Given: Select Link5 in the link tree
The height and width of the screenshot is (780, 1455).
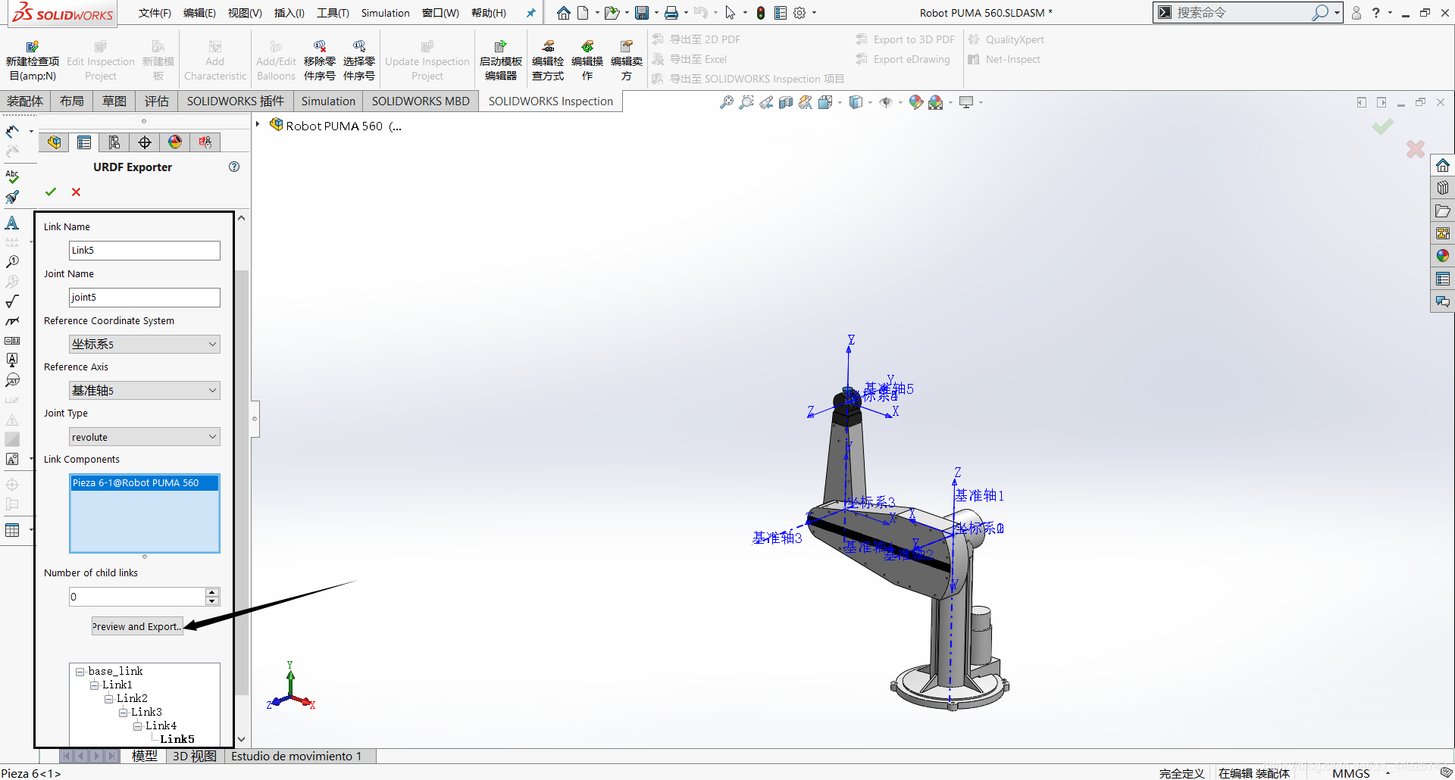Looking at the screenshot, I should pos(177,739).
